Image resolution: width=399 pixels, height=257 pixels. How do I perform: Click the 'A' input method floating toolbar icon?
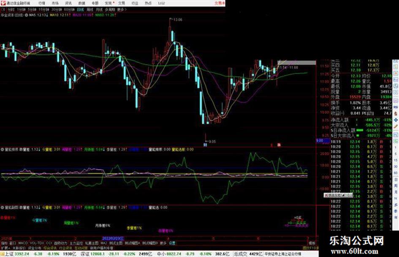pyautogui.click(x=326, y=195)
